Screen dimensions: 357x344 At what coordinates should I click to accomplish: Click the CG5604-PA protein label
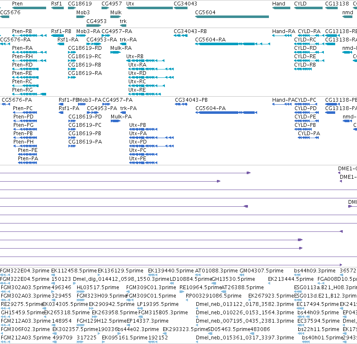pos(211,108)
